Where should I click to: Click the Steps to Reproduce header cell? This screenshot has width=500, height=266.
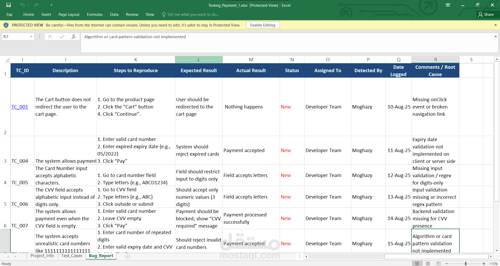(x=136, y=70)
